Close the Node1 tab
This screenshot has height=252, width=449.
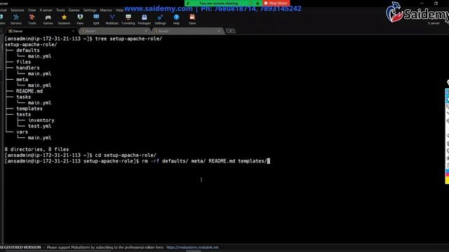(146, 31)
